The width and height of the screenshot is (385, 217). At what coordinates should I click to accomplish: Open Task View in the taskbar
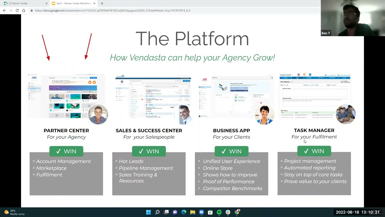(x=166, y=212)
